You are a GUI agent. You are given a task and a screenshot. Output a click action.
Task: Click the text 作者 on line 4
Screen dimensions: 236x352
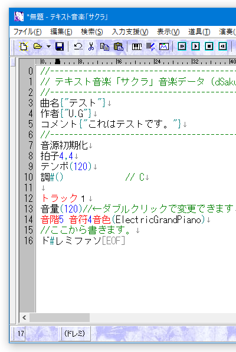click(50, 114)
